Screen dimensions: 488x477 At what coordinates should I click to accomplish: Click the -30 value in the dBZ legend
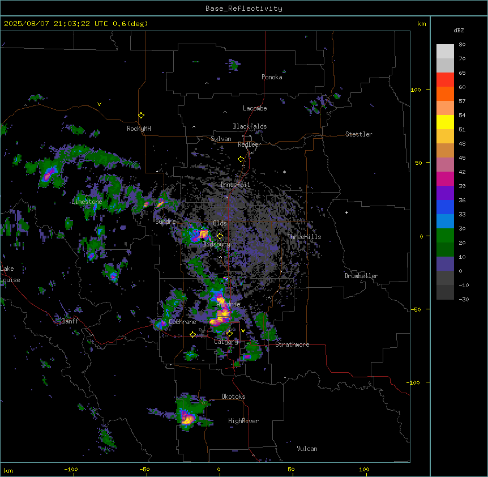coord(464,300)
